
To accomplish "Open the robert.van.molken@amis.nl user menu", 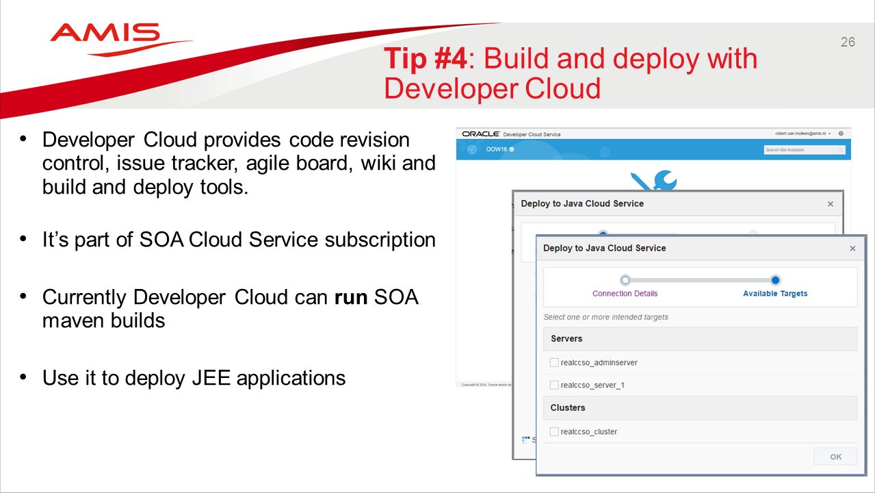I will point(802,134).
